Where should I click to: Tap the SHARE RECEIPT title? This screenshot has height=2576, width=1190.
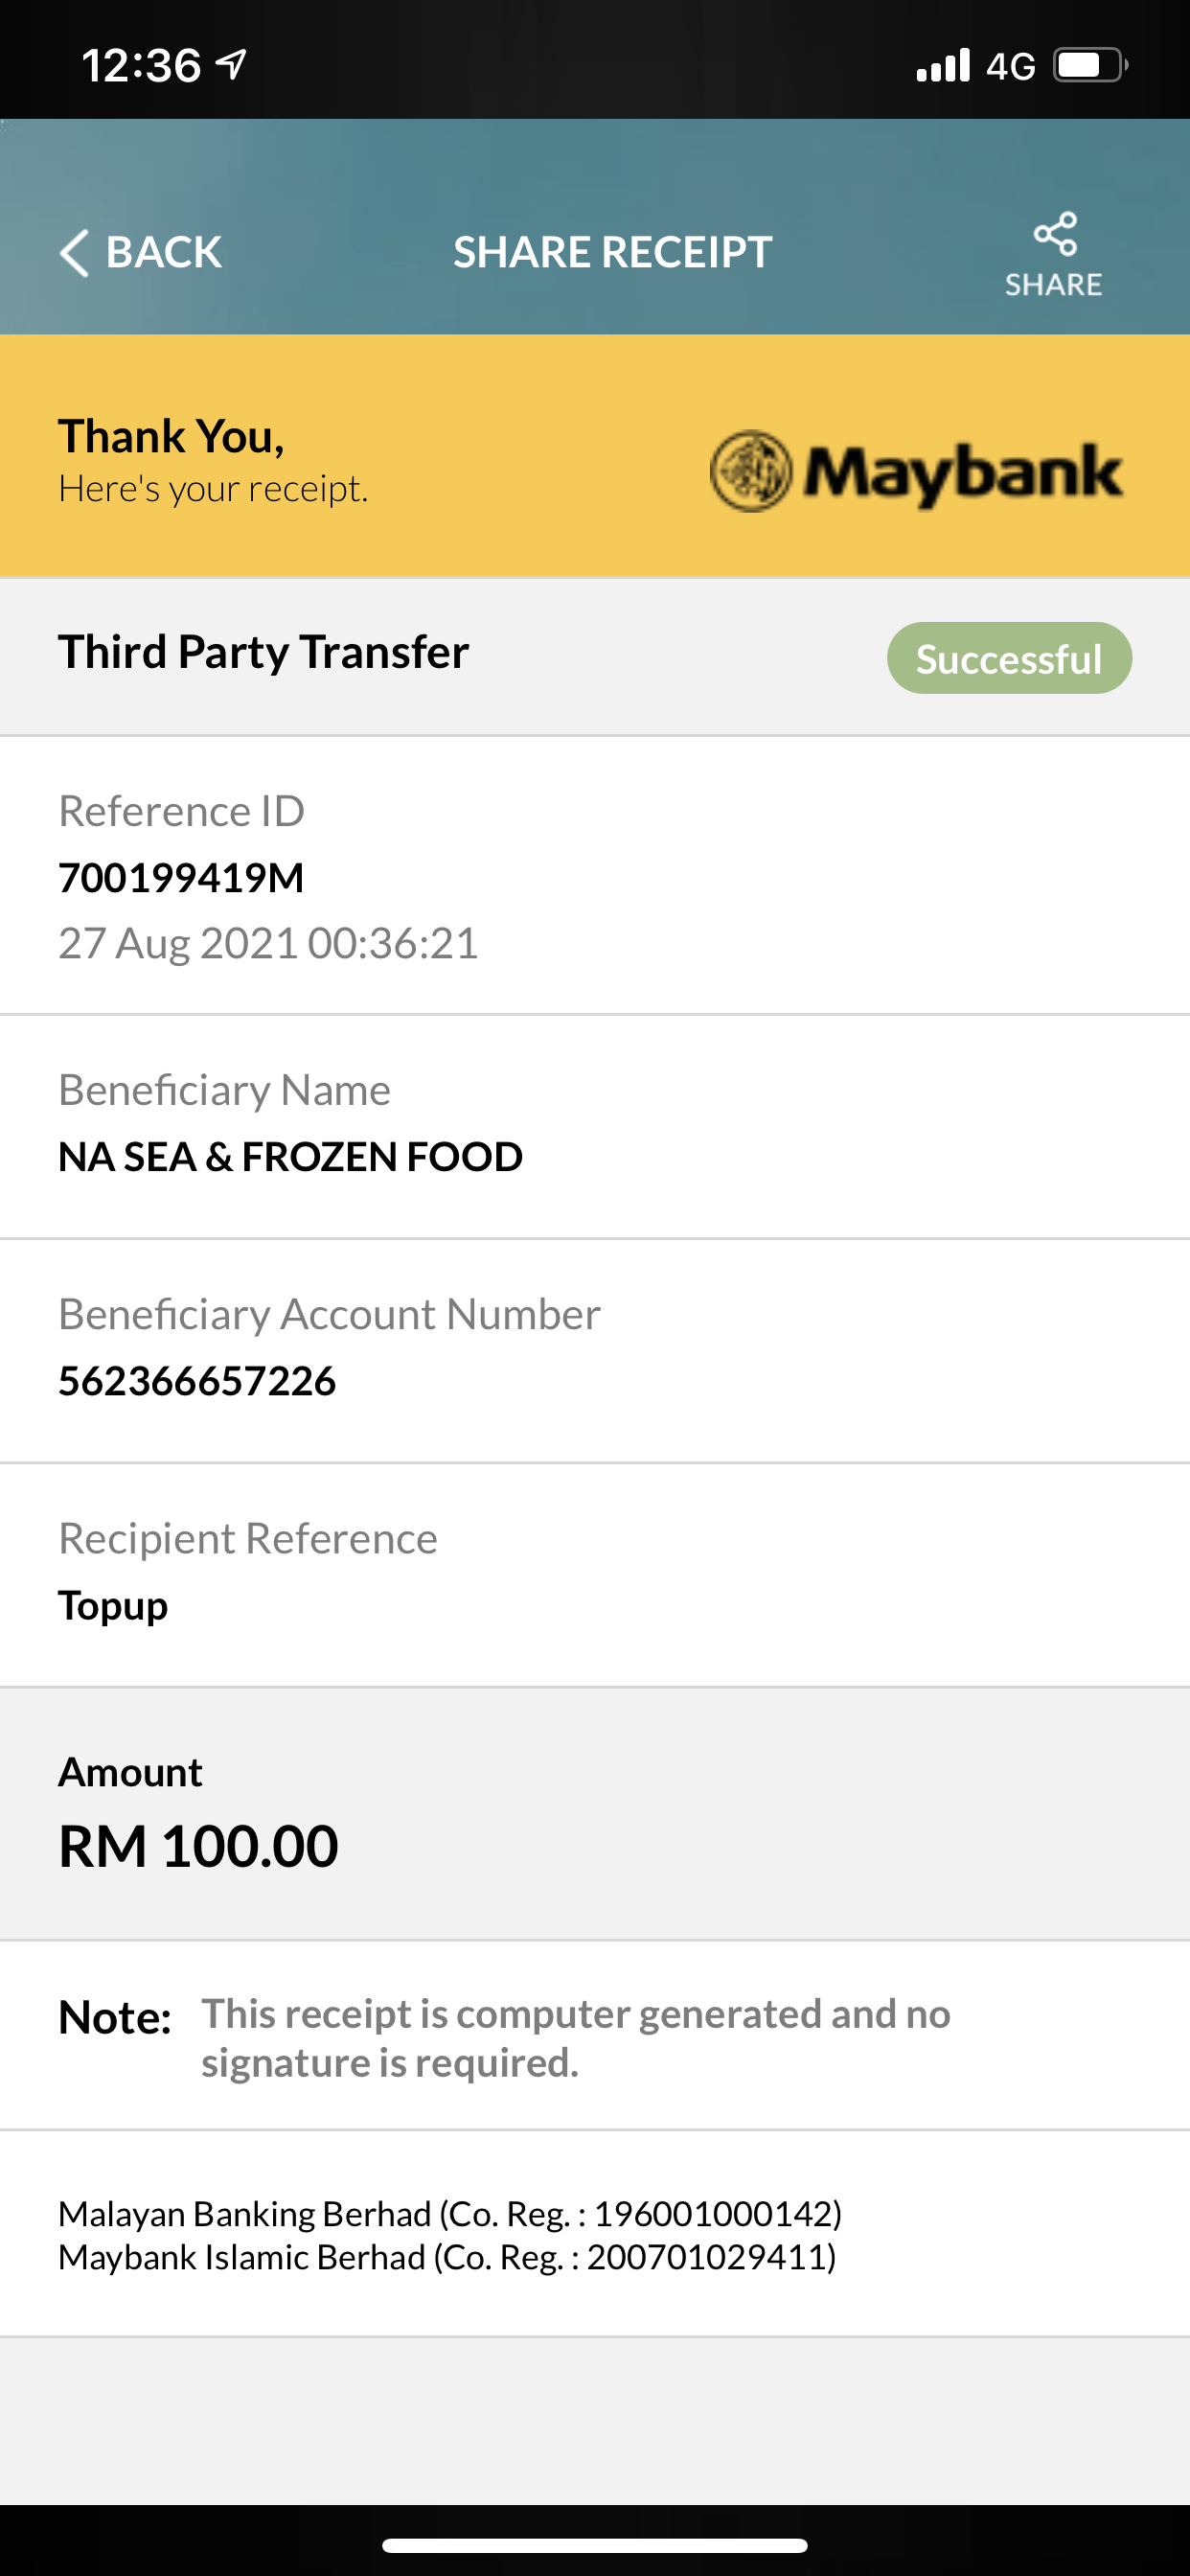coord(613,252)
